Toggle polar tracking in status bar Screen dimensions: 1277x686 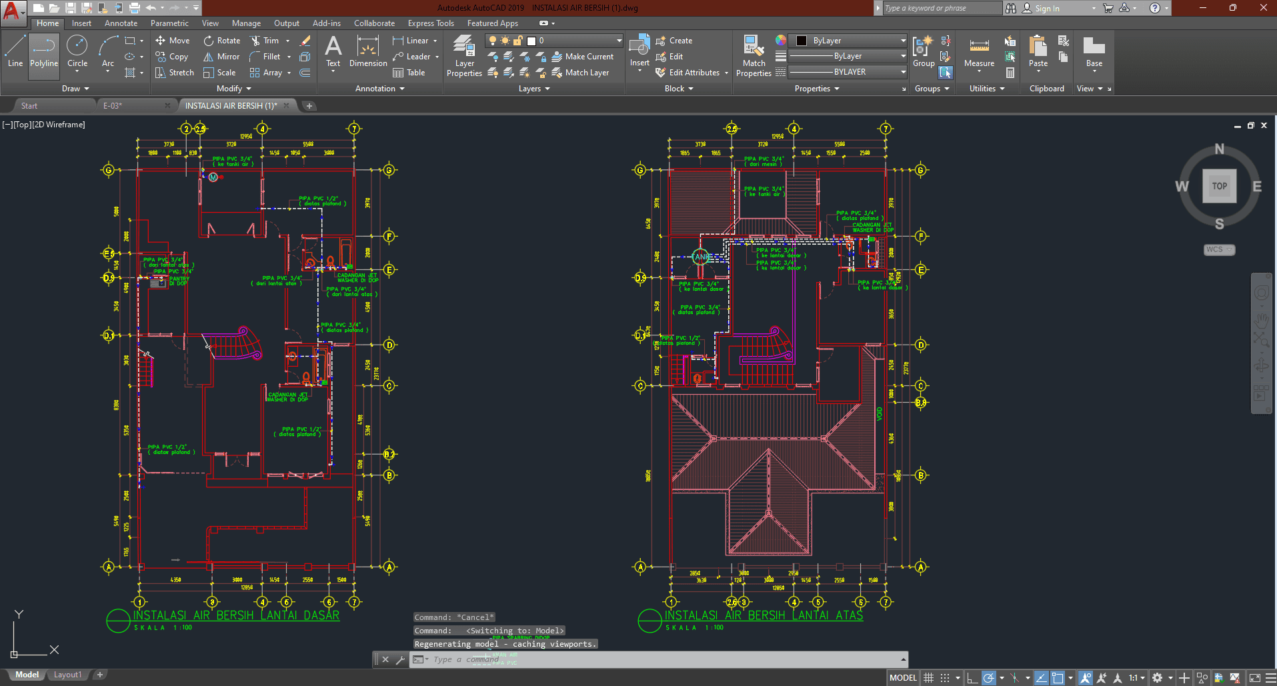tap(989, 678)
